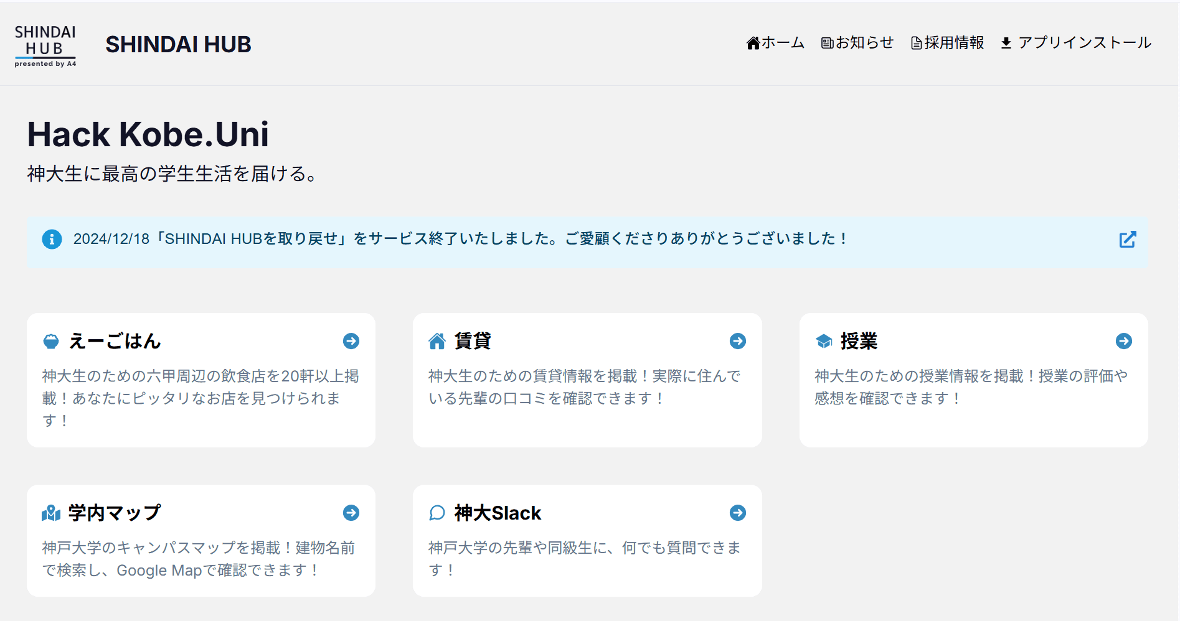
Task: Open the external link icon in the announcement banner
Action: tap(1128, 239)
